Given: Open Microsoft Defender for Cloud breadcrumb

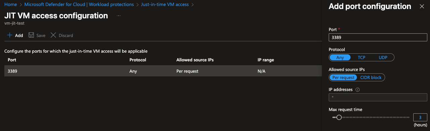Looking at the screenshot, I should 79,5.
